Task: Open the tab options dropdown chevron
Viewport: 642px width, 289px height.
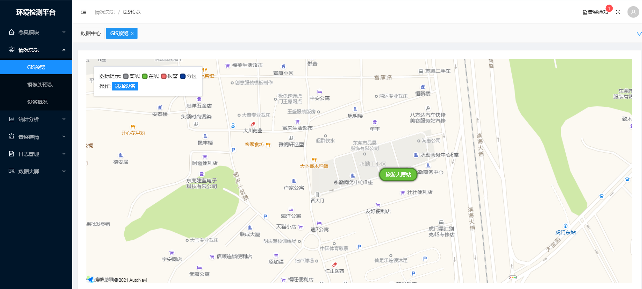Action: click(x=639, y=34)
